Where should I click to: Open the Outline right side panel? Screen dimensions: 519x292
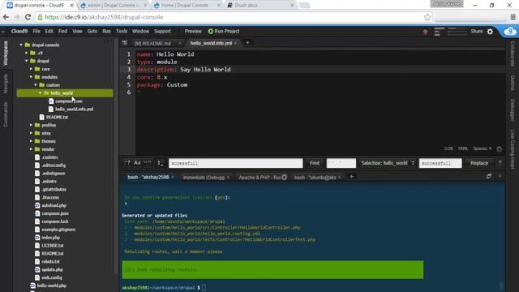pyautogui.click(x=513, y=83)
